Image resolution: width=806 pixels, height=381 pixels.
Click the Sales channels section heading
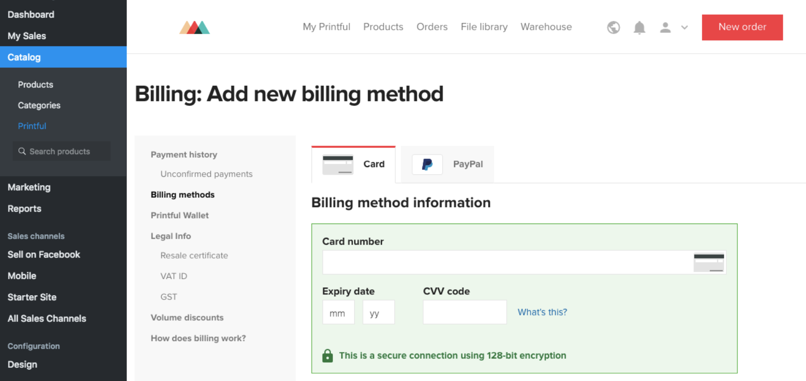36,236
